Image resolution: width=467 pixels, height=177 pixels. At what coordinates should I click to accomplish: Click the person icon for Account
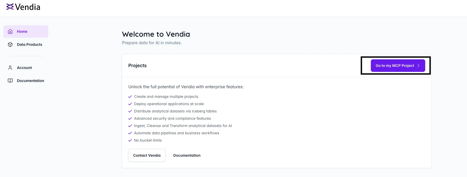[10, 68]
